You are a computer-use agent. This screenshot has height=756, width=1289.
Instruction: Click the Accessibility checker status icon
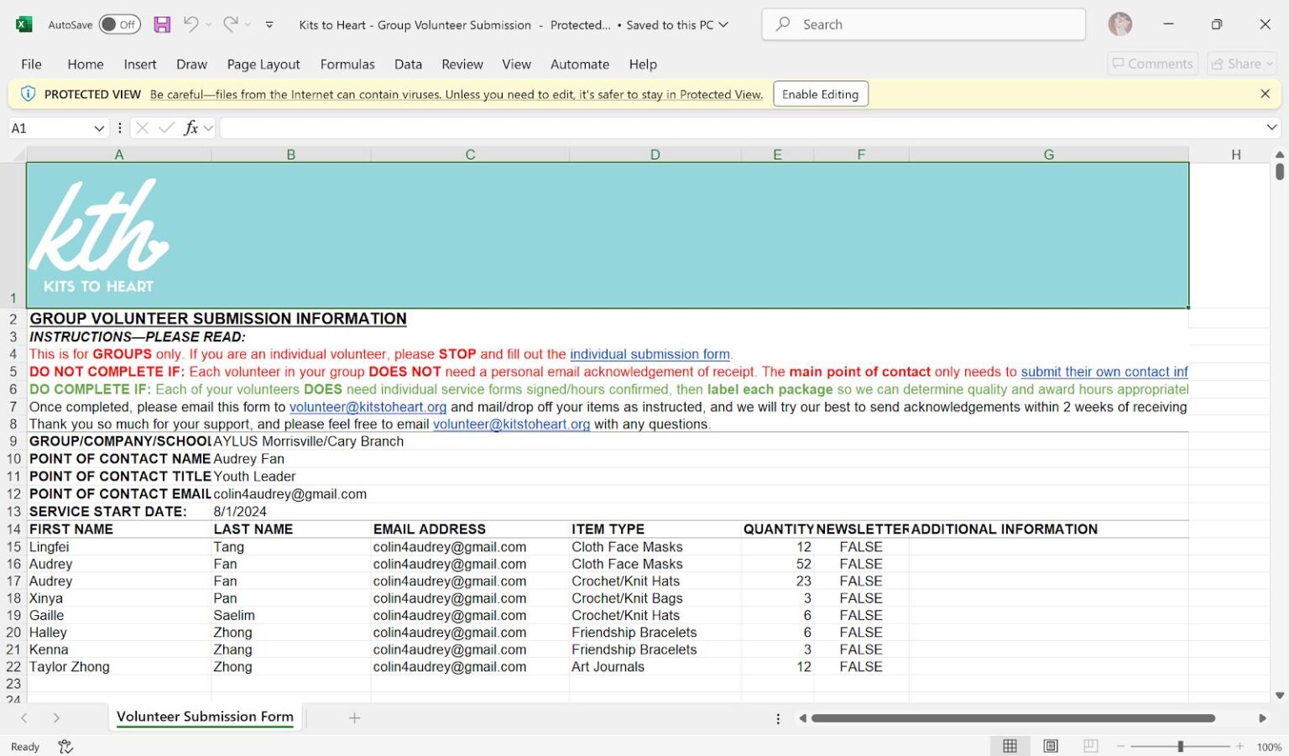pyautogui.click(x=65, y=747)
